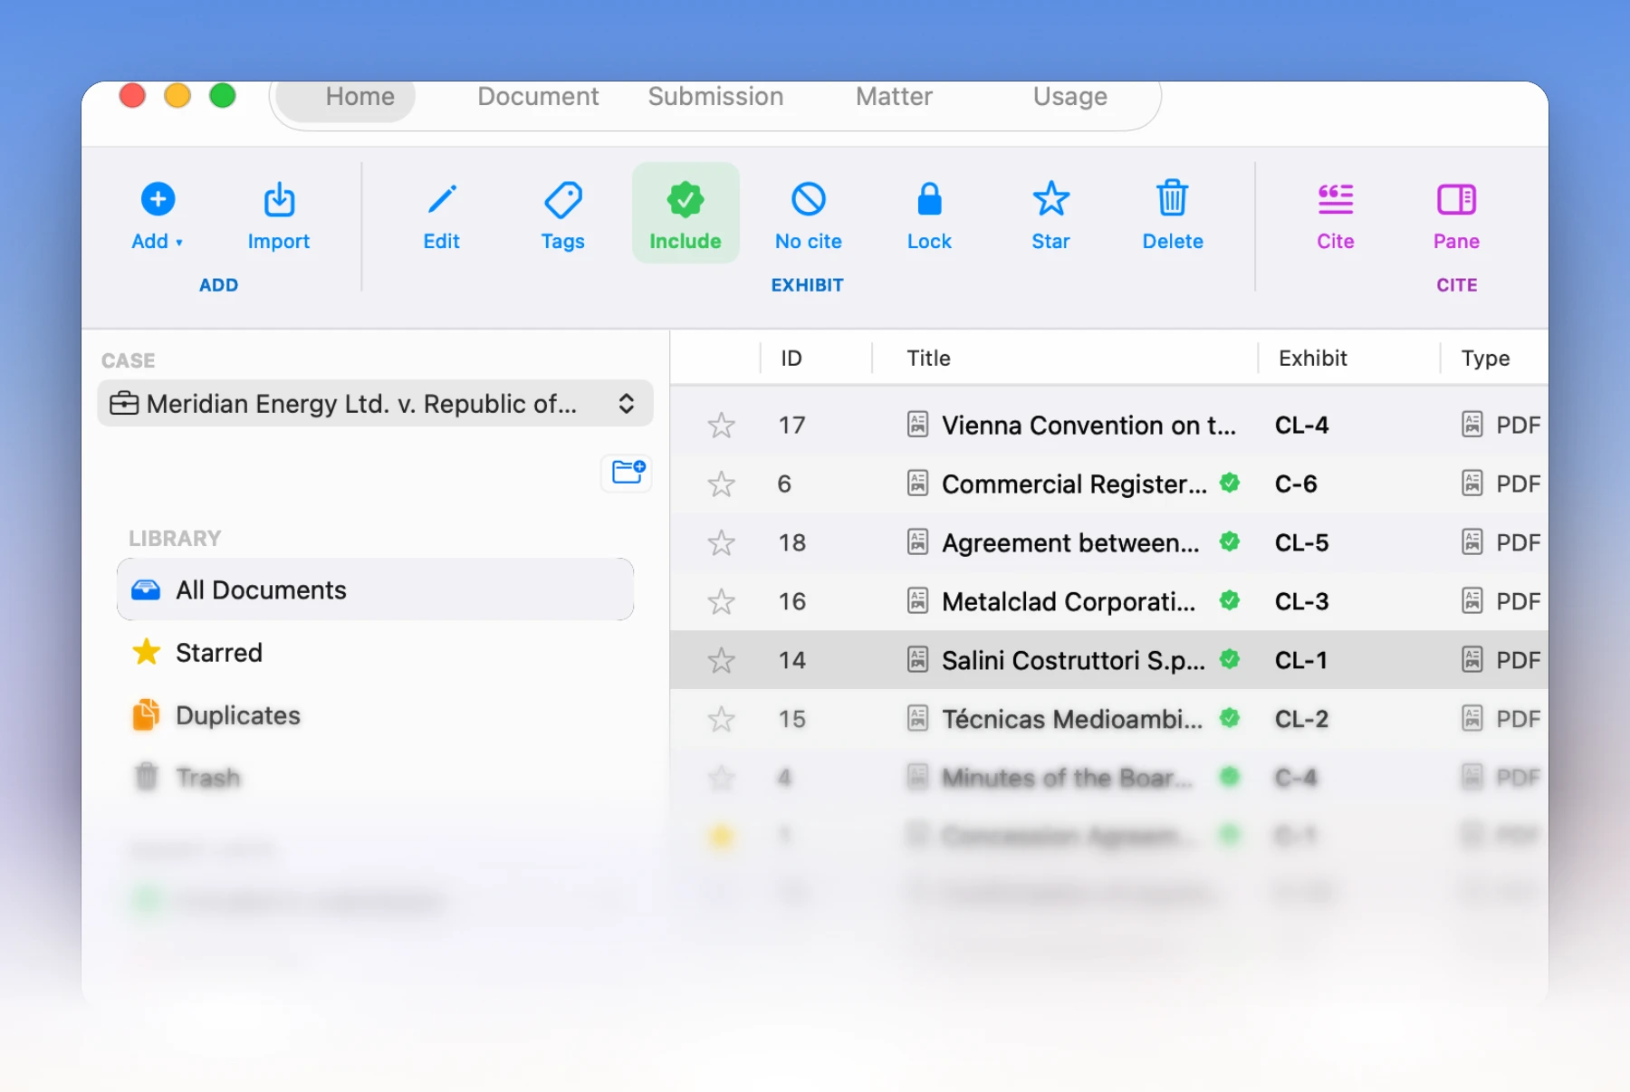
Task: Click the Add document plus icon
Action: tap(158, 199)
